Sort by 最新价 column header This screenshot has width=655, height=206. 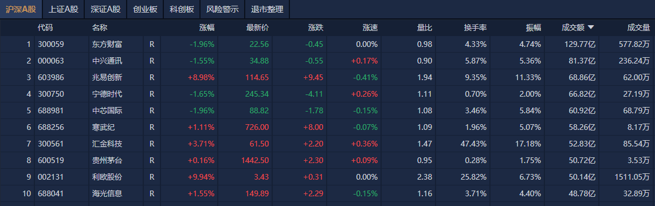click(258, 28)
